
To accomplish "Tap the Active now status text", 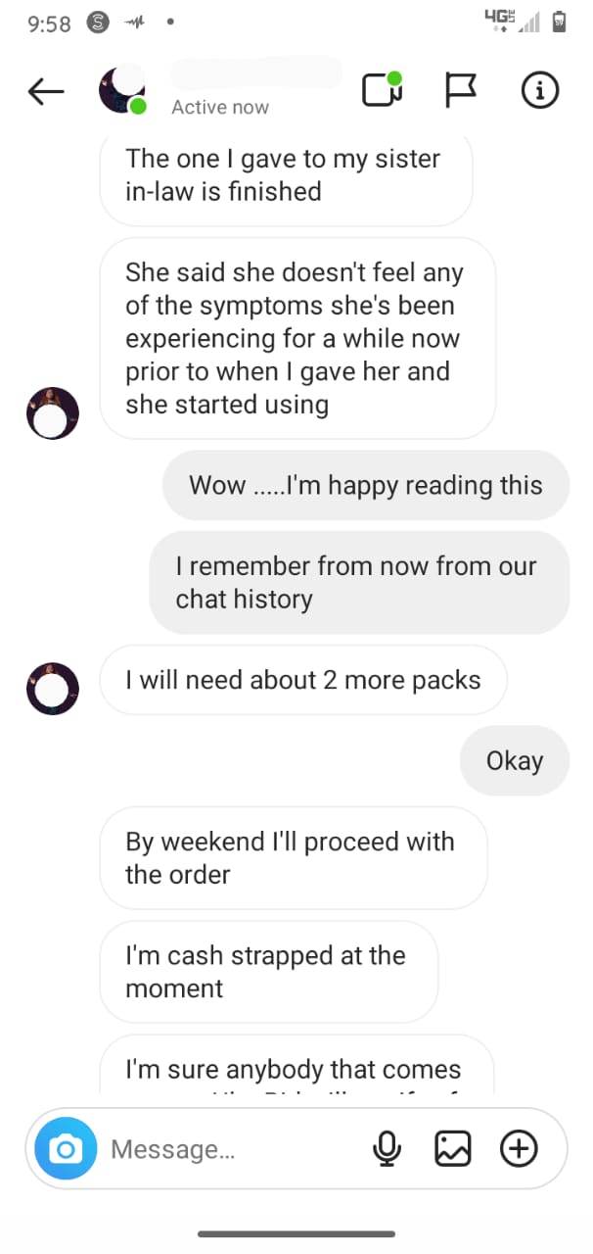I will [x=220, y=108].
